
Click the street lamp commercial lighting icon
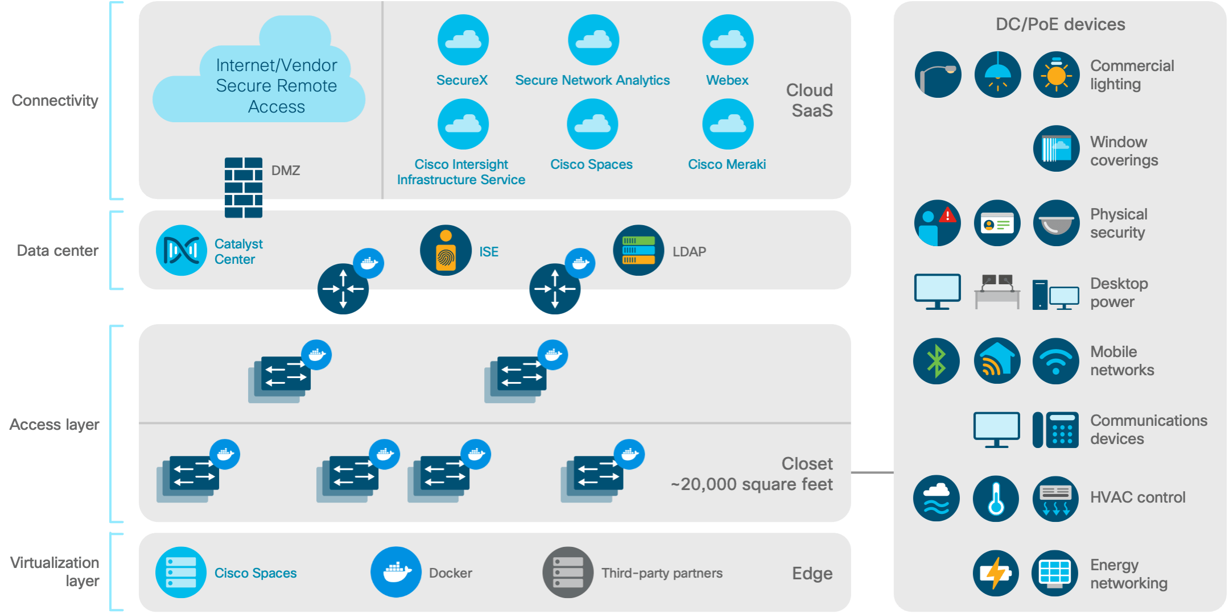938,74
